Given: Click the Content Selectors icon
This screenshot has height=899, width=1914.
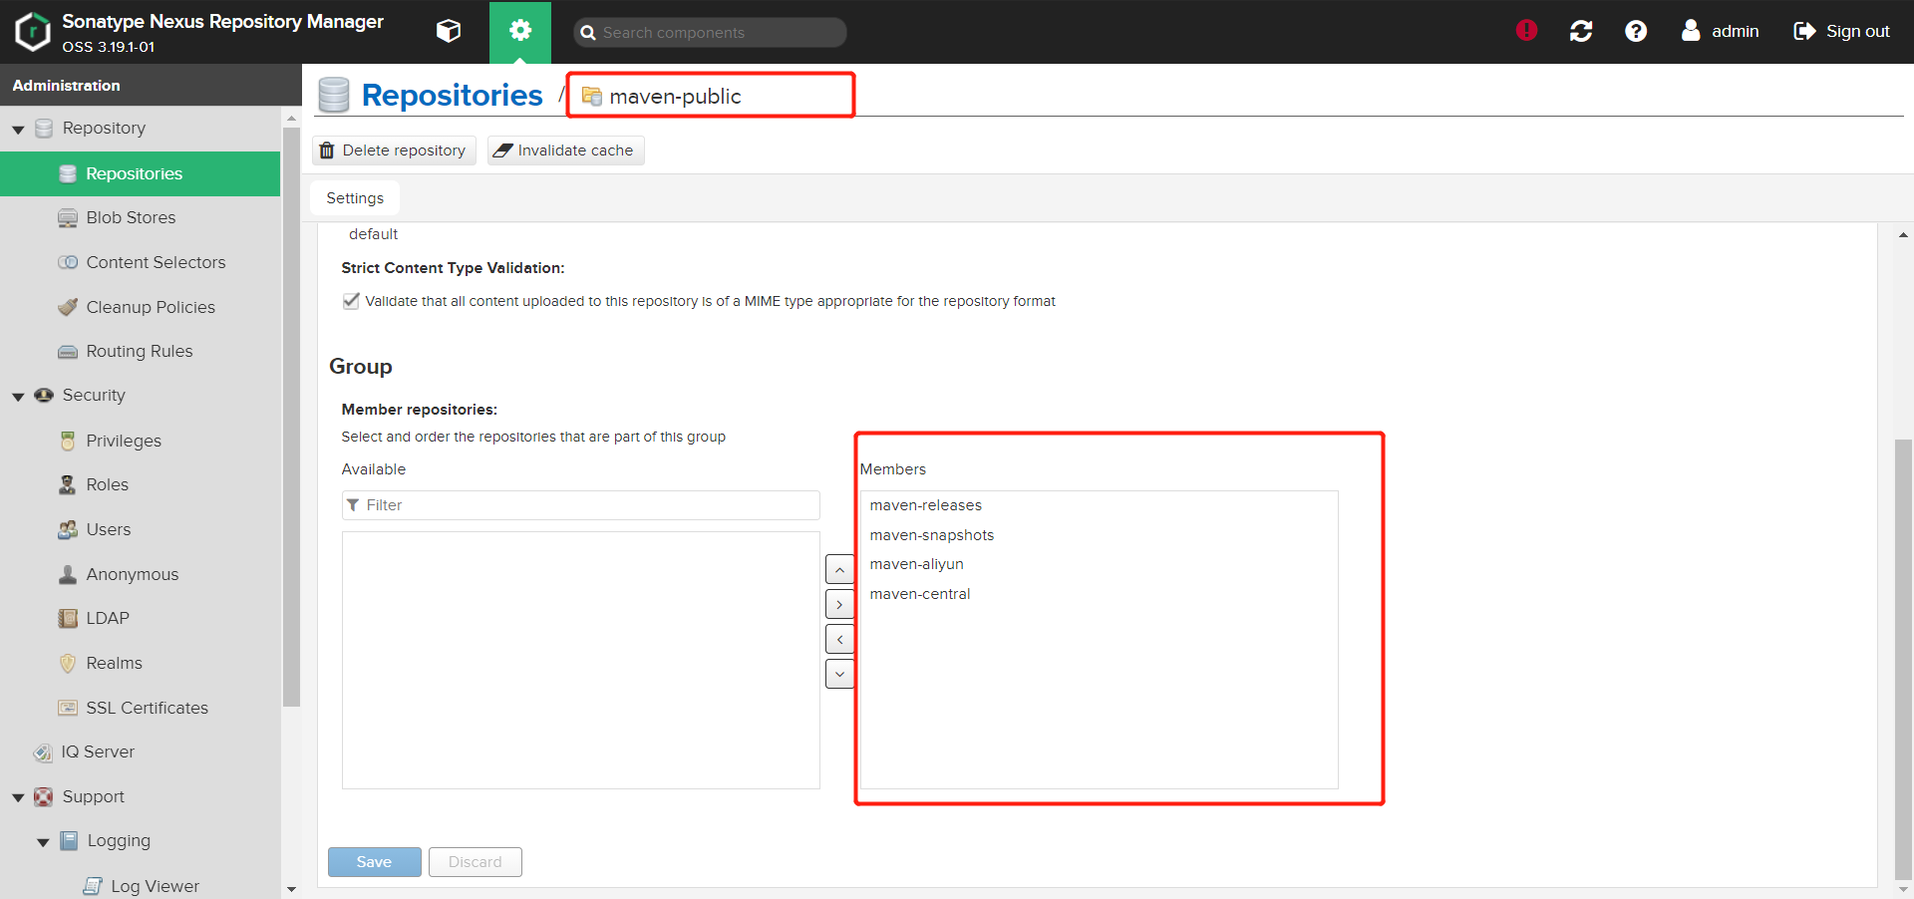Looking at the screenshot, I should pos(68,262).
